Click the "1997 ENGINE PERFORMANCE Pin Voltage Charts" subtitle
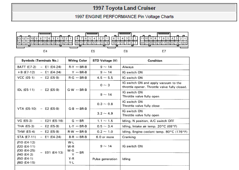The height and width of the screenshot is (170, 239). (124, 17)
